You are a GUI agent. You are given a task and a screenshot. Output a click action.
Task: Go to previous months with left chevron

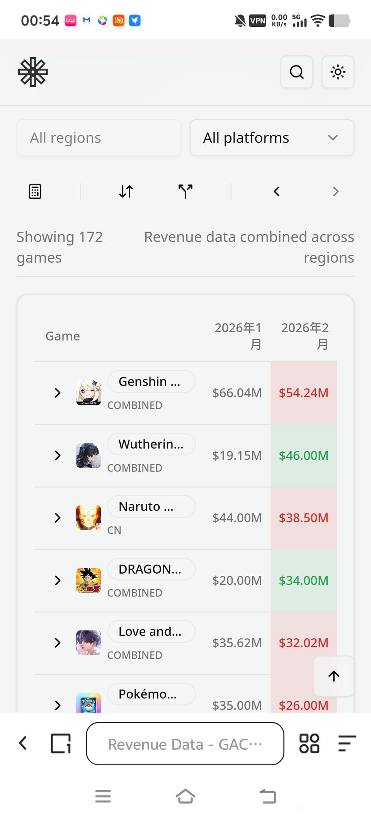tap(277, 191)
